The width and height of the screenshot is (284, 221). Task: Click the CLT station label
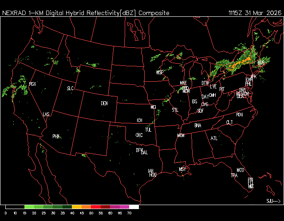(x=229, y=122)
